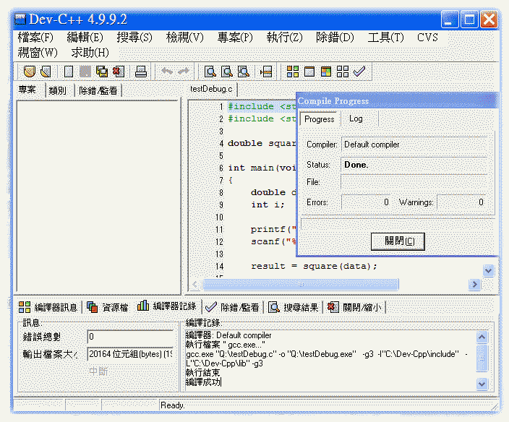Open the 工具(T) menu
The width and height of the screenshot is (509, 422).
(x=385, y=38)
